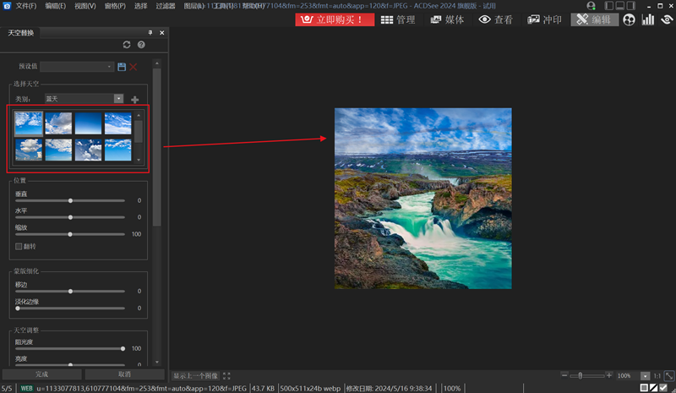Screen dimensions: 676x393
Task: Click the reset refresh icon in sky panel
Action: pos(127,44)
